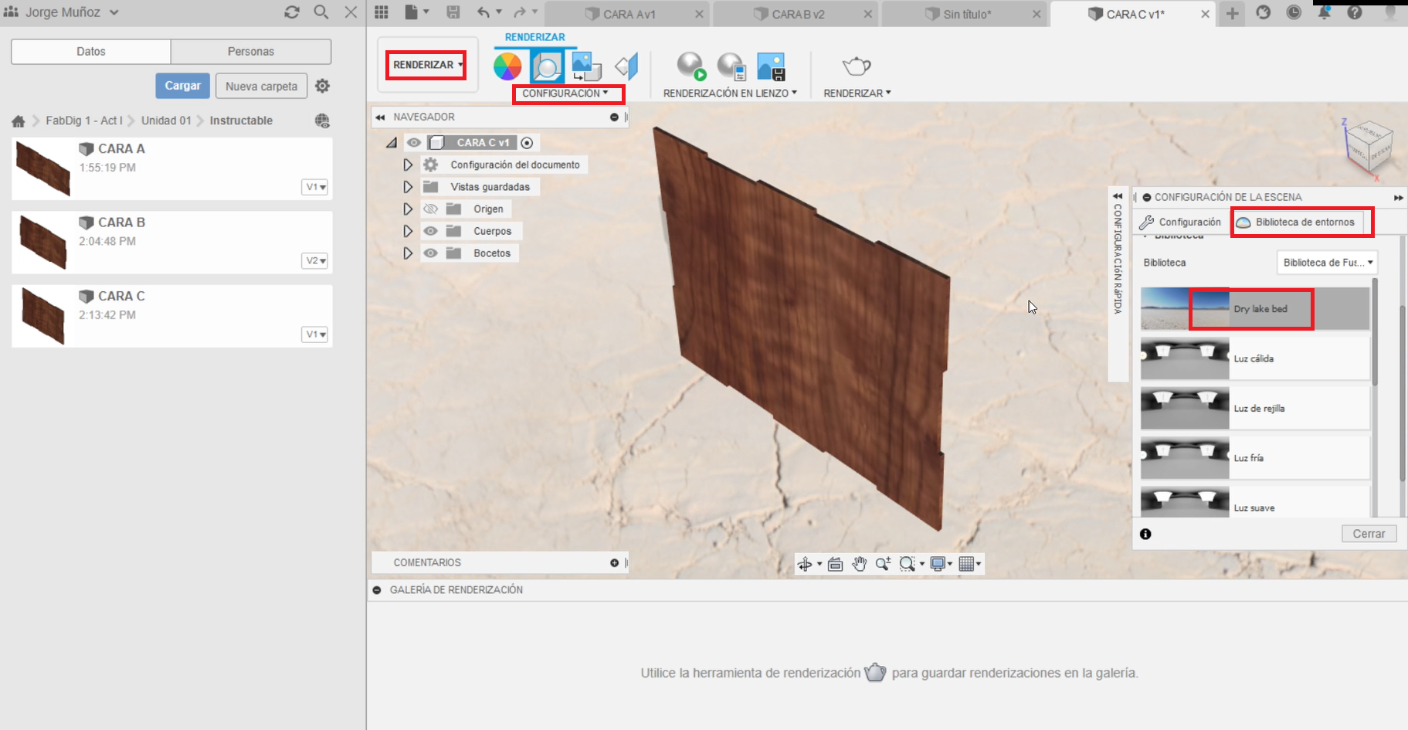This screenshot has width=1408, height=730.
Task: Select the Datos tab
Action: pos(91,52)
